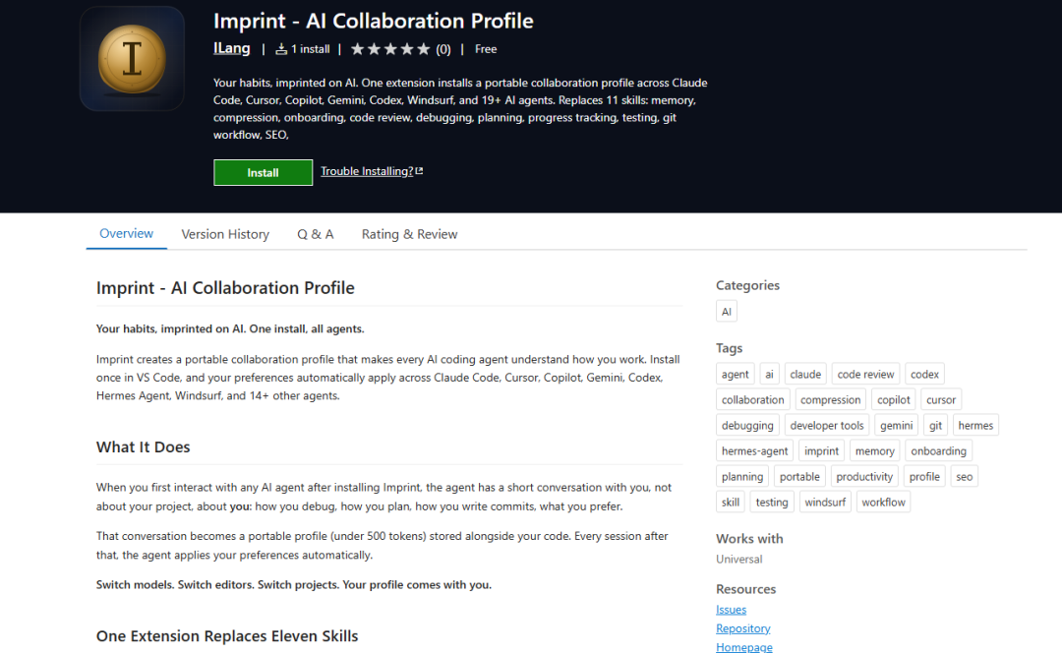This screenshot has height=653, width=1062.
Task: Click the page title Imprint - AI Collaboration Profile
Action: pyautogui.click(x=374, y=21)
